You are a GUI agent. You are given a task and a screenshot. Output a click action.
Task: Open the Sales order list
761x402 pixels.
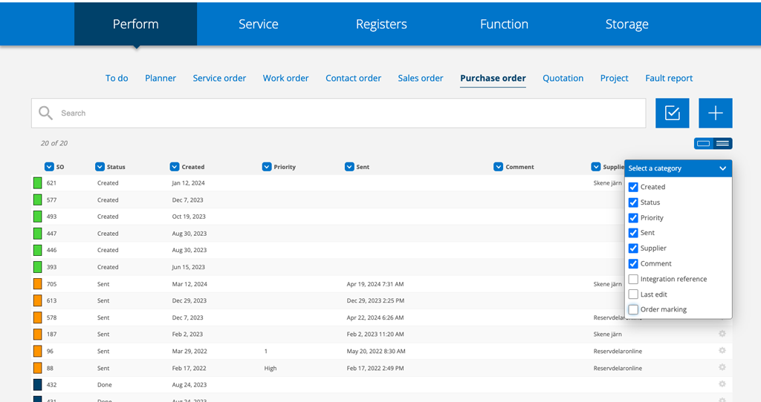pyautogui.click(x=421, y=78)
